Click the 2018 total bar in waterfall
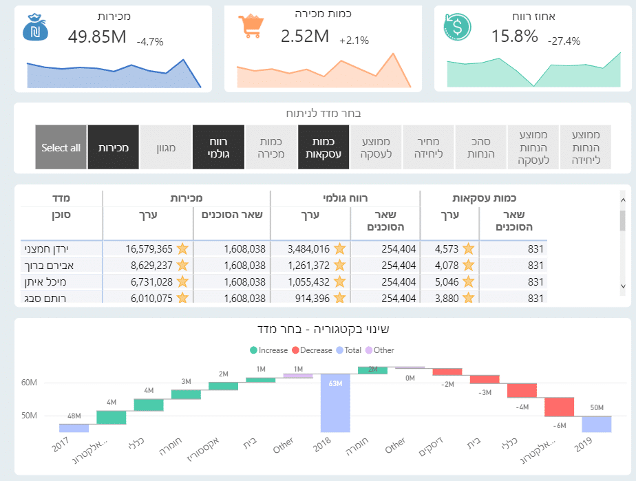636x481 pixels. (x=336, y=403)
